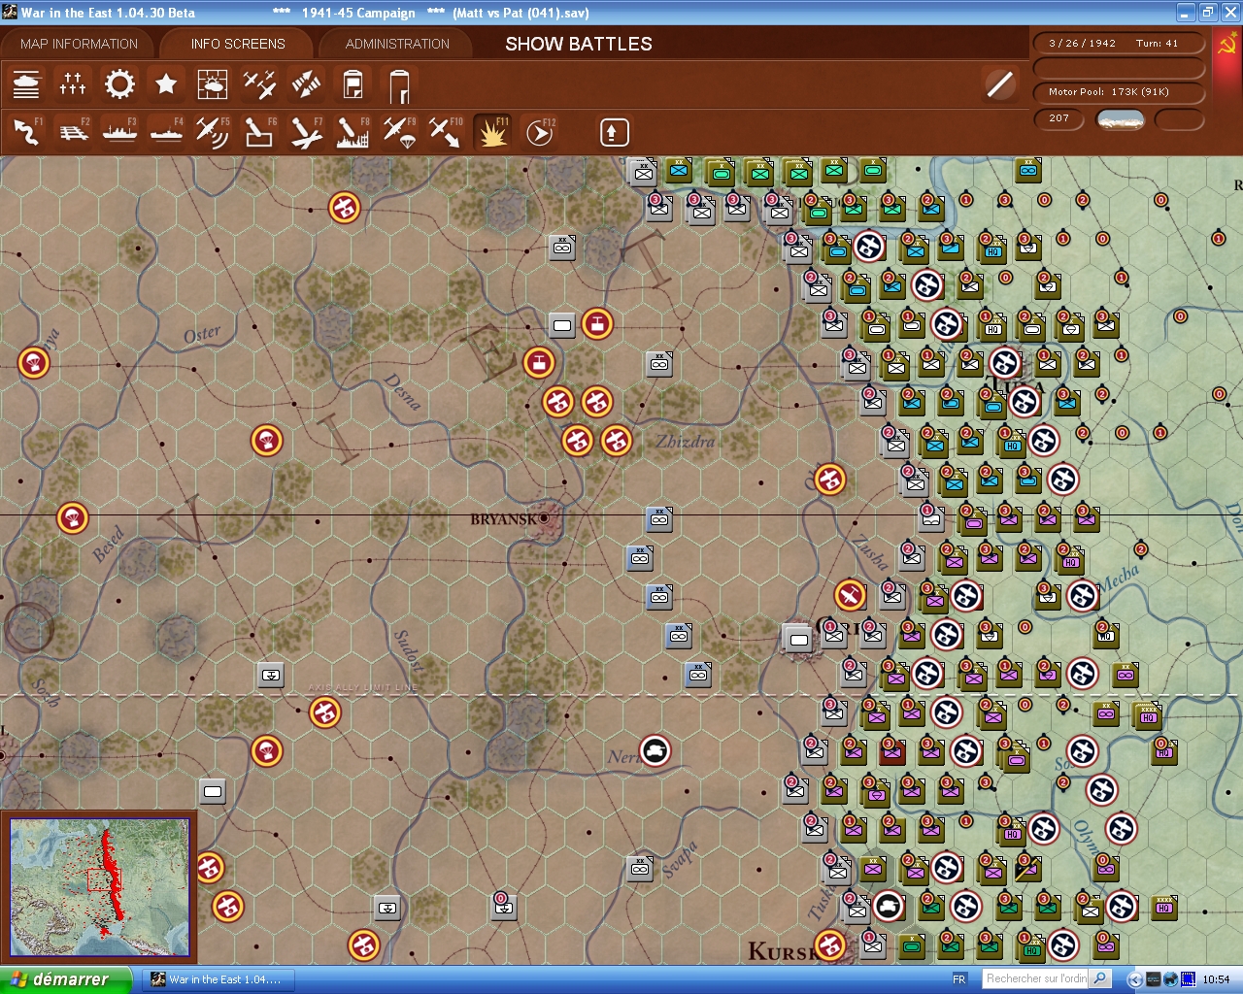Open the MAP INFORMATION tab

tap(79, 44)
